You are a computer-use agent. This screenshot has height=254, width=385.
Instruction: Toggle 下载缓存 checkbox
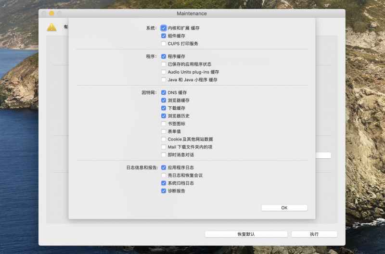click(x=164, y=108)
